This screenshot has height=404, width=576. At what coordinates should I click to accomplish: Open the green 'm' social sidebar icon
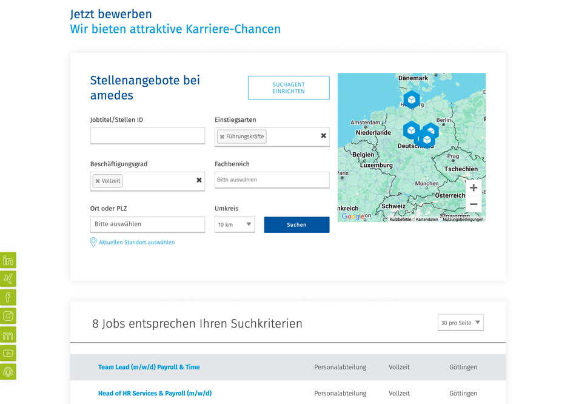coord(8,334)
